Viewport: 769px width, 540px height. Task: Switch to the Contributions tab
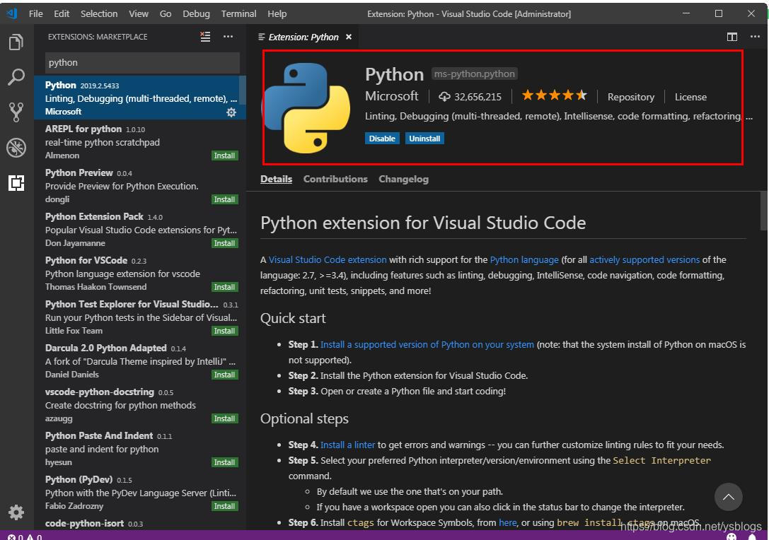coord(335,179)
